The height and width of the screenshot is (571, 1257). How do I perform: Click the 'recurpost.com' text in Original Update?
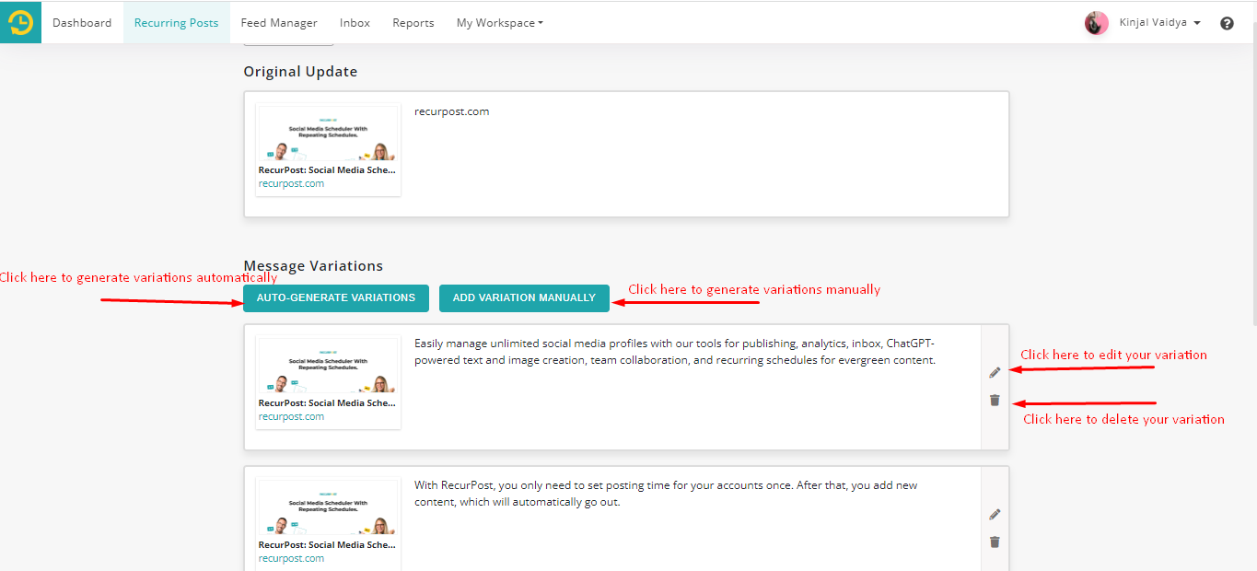452,111
